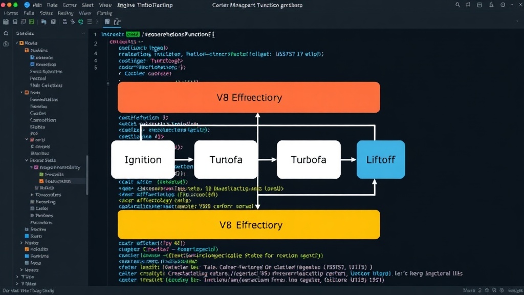
Task: Expand the Troeenrafirs tree node
Action: 32,195
